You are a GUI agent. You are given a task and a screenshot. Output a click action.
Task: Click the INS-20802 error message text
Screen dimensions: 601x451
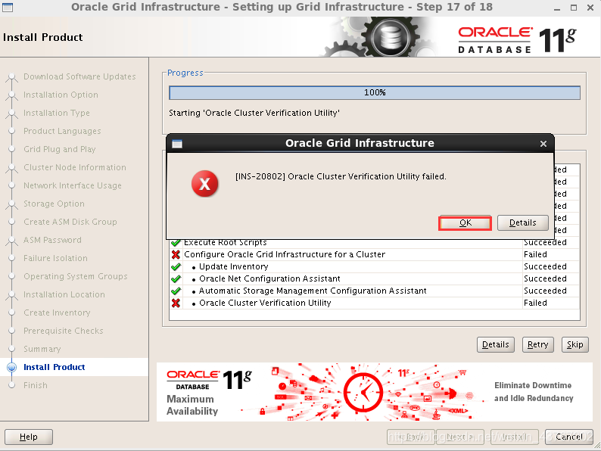(x=341, y=176)
